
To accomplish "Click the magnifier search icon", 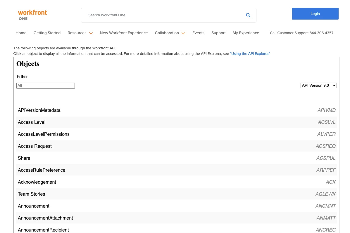I will point(248,15).
